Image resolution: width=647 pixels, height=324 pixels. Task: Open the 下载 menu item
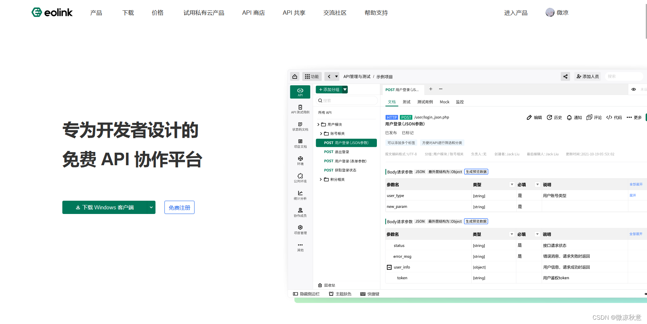128,13
